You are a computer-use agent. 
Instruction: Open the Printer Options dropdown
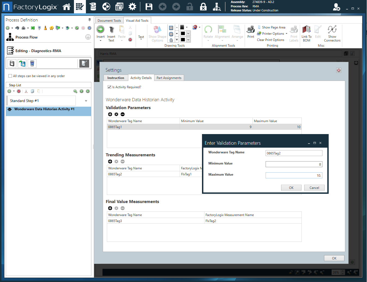pos(286,33)
